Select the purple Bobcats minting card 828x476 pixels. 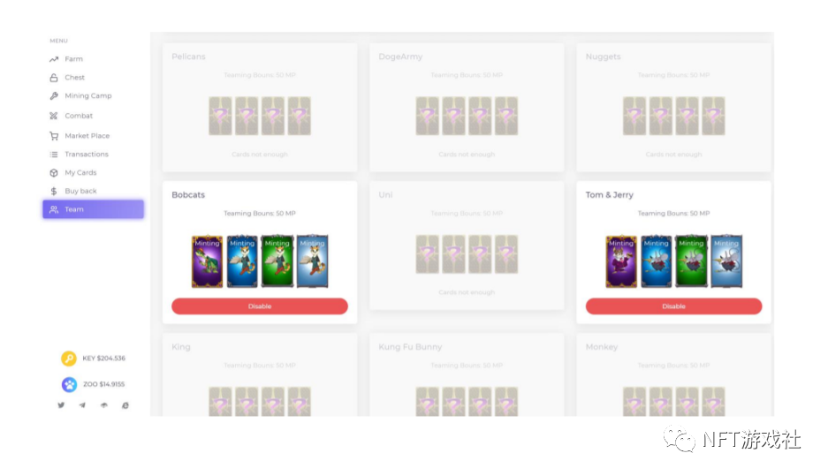coord(207,261)
